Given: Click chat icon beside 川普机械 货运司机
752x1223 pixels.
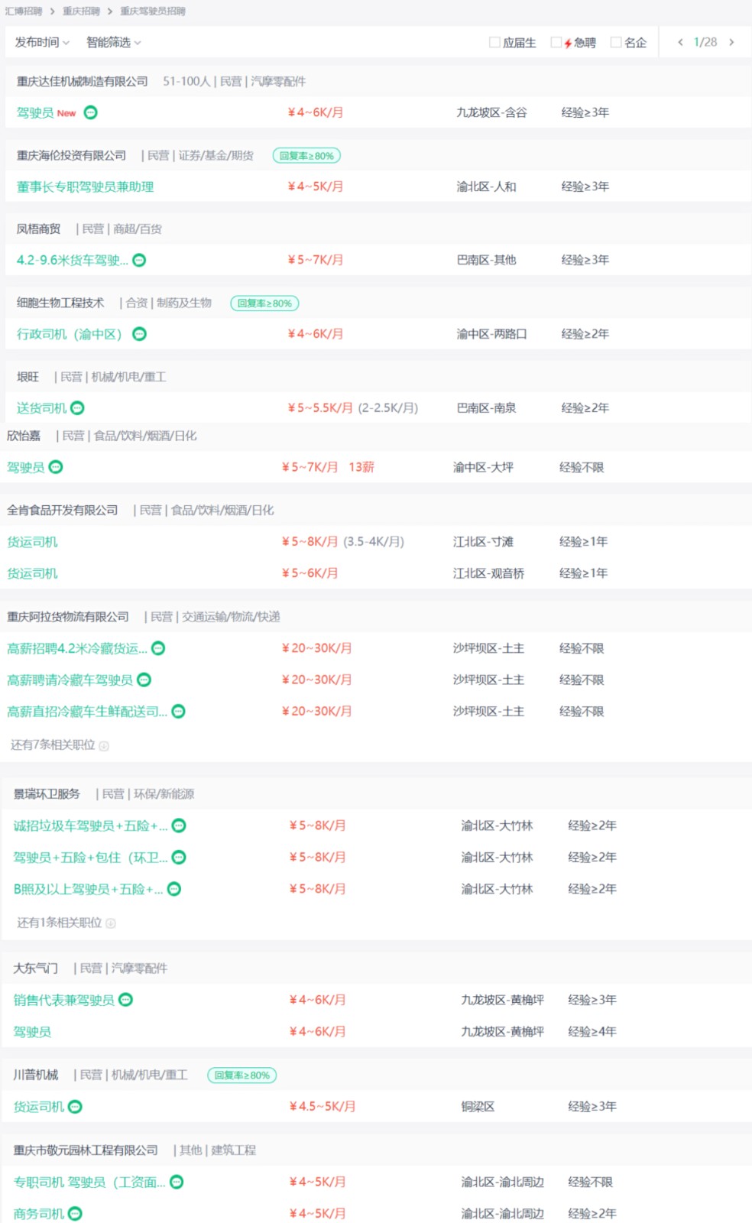Looking at the screenshot, I should point(75,1107).
